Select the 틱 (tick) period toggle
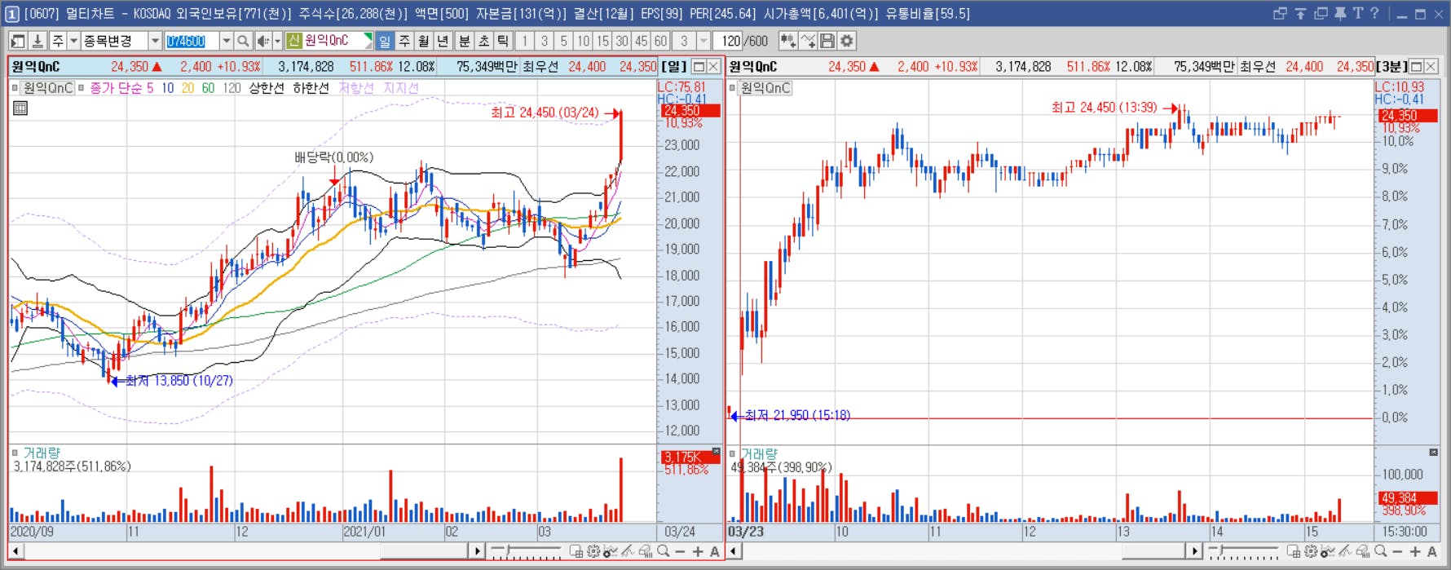Viewport: 1451px width, 570px height. pyautogui.click(x=503, y=41)
